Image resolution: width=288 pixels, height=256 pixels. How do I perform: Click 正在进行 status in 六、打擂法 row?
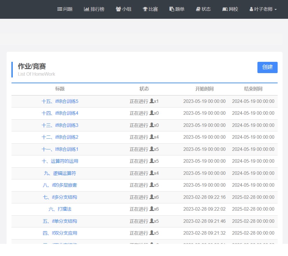139,209
